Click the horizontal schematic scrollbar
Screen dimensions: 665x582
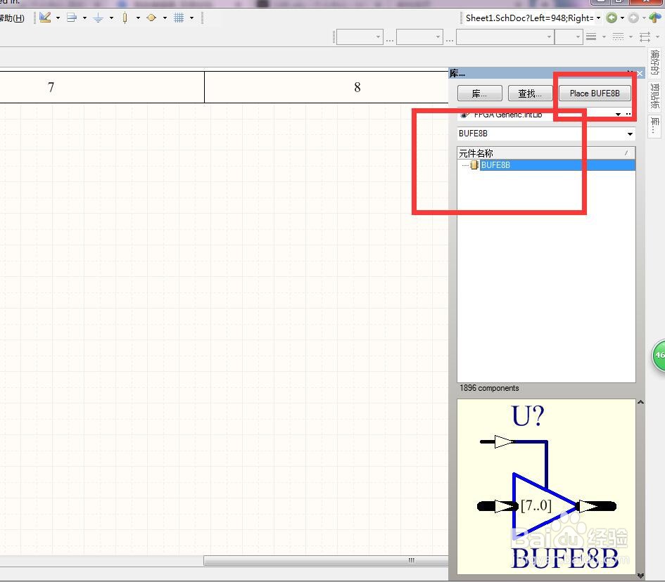pos(326,560)
